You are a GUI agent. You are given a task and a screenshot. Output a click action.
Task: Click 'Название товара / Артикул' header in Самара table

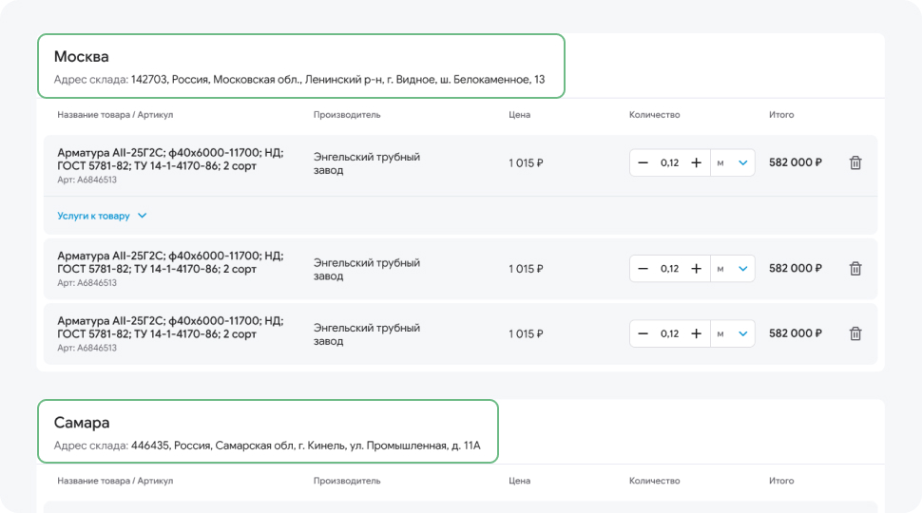[x=115, y=481]
